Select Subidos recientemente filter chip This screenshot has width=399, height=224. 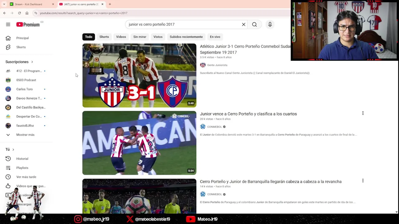pyautogui.click(x=186, y=37)
